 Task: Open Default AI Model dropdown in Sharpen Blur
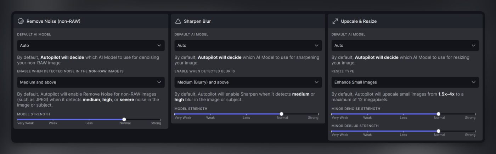click(248, 45)
